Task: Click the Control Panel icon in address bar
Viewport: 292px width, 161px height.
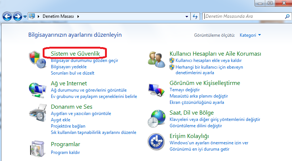Action: pos(32,16)
